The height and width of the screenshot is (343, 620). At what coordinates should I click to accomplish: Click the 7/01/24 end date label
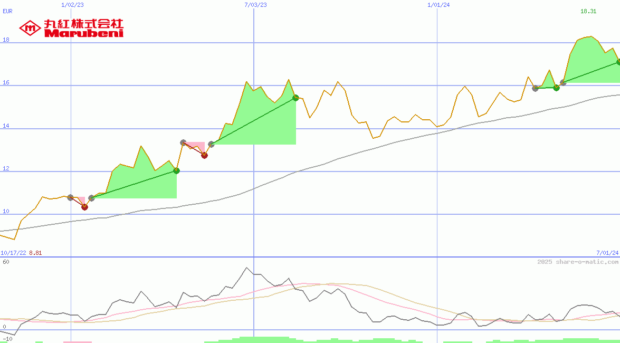(607, 253)
